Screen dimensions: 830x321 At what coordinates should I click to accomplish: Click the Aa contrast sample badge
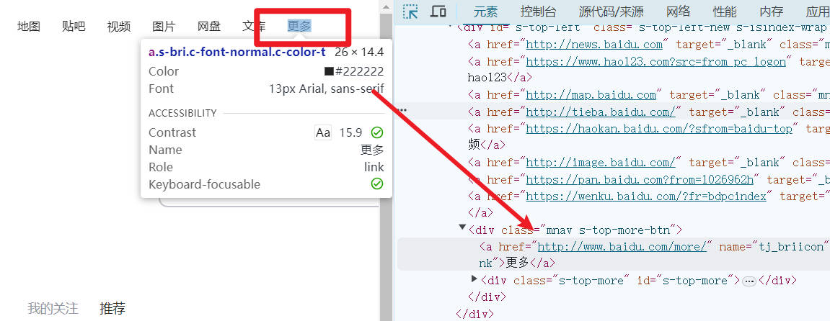[x=323, y=132]
